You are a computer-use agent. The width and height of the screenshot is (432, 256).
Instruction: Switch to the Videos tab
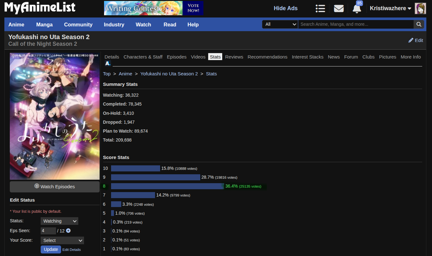(198, 57)
